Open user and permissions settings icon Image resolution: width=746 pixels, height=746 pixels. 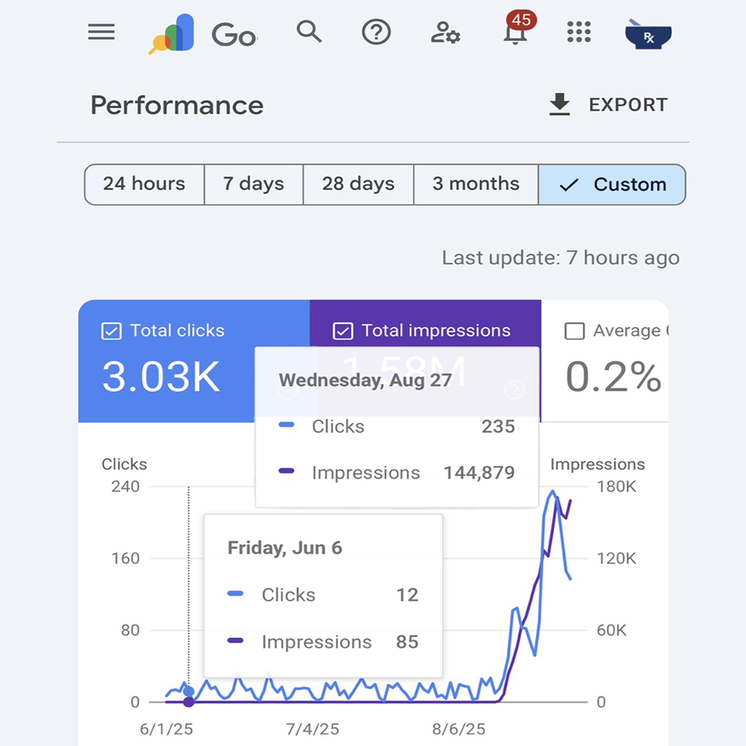[445, 33]
